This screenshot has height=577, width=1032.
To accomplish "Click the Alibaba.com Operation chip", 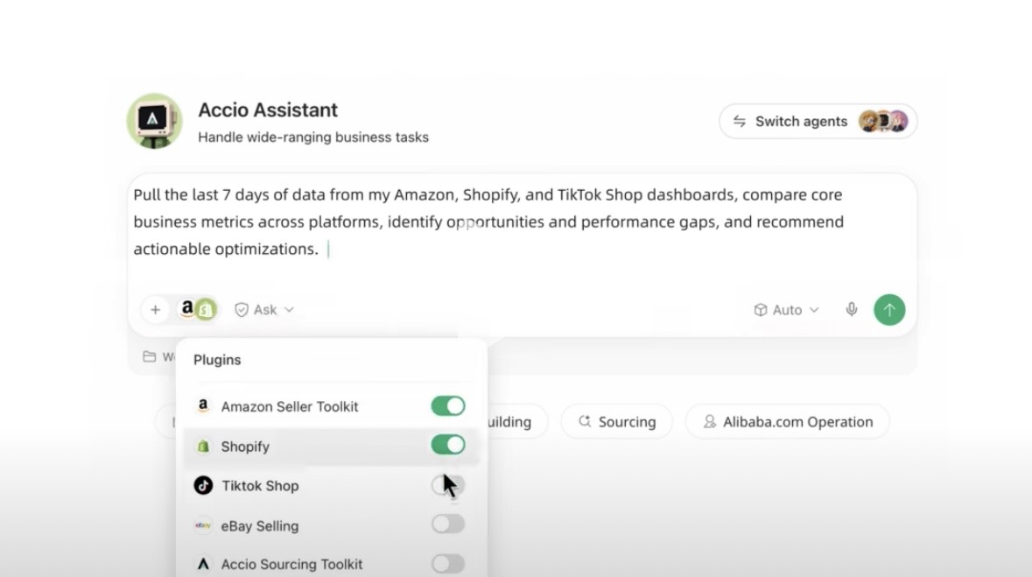I will [787, 421].
